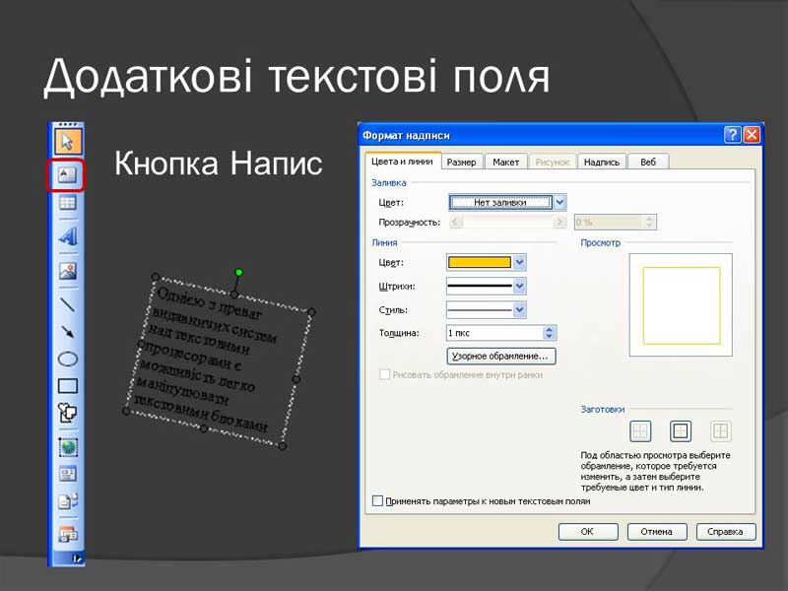Open the WordArt tool

pos(67,236)
